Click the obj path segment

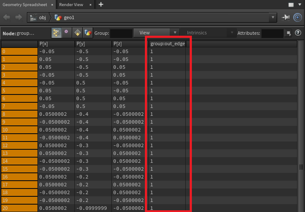43,17
